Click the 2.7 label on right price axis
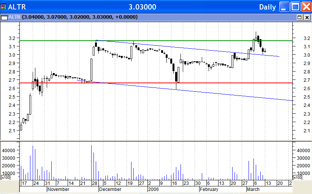Image resolution: width=312 pixels, height=194 pixels. click(x=307, y=80)
